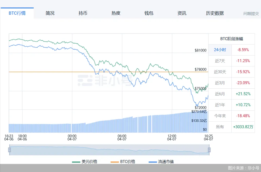The width and height of the screenshot is (261, 172).
Task: Click the 问题提交 link
Action: (x=251, y=14)
